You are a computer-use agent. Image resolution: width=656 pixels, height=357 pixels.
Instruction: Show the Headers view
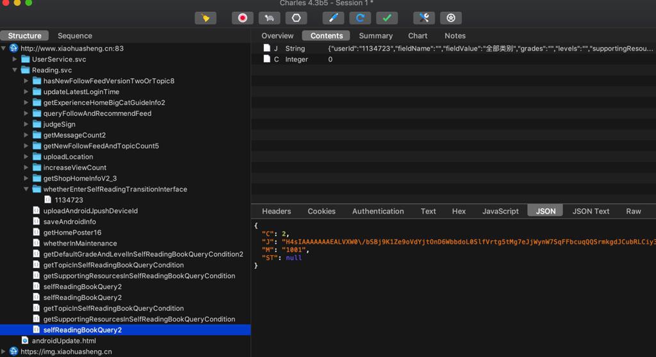click(277, 211)
